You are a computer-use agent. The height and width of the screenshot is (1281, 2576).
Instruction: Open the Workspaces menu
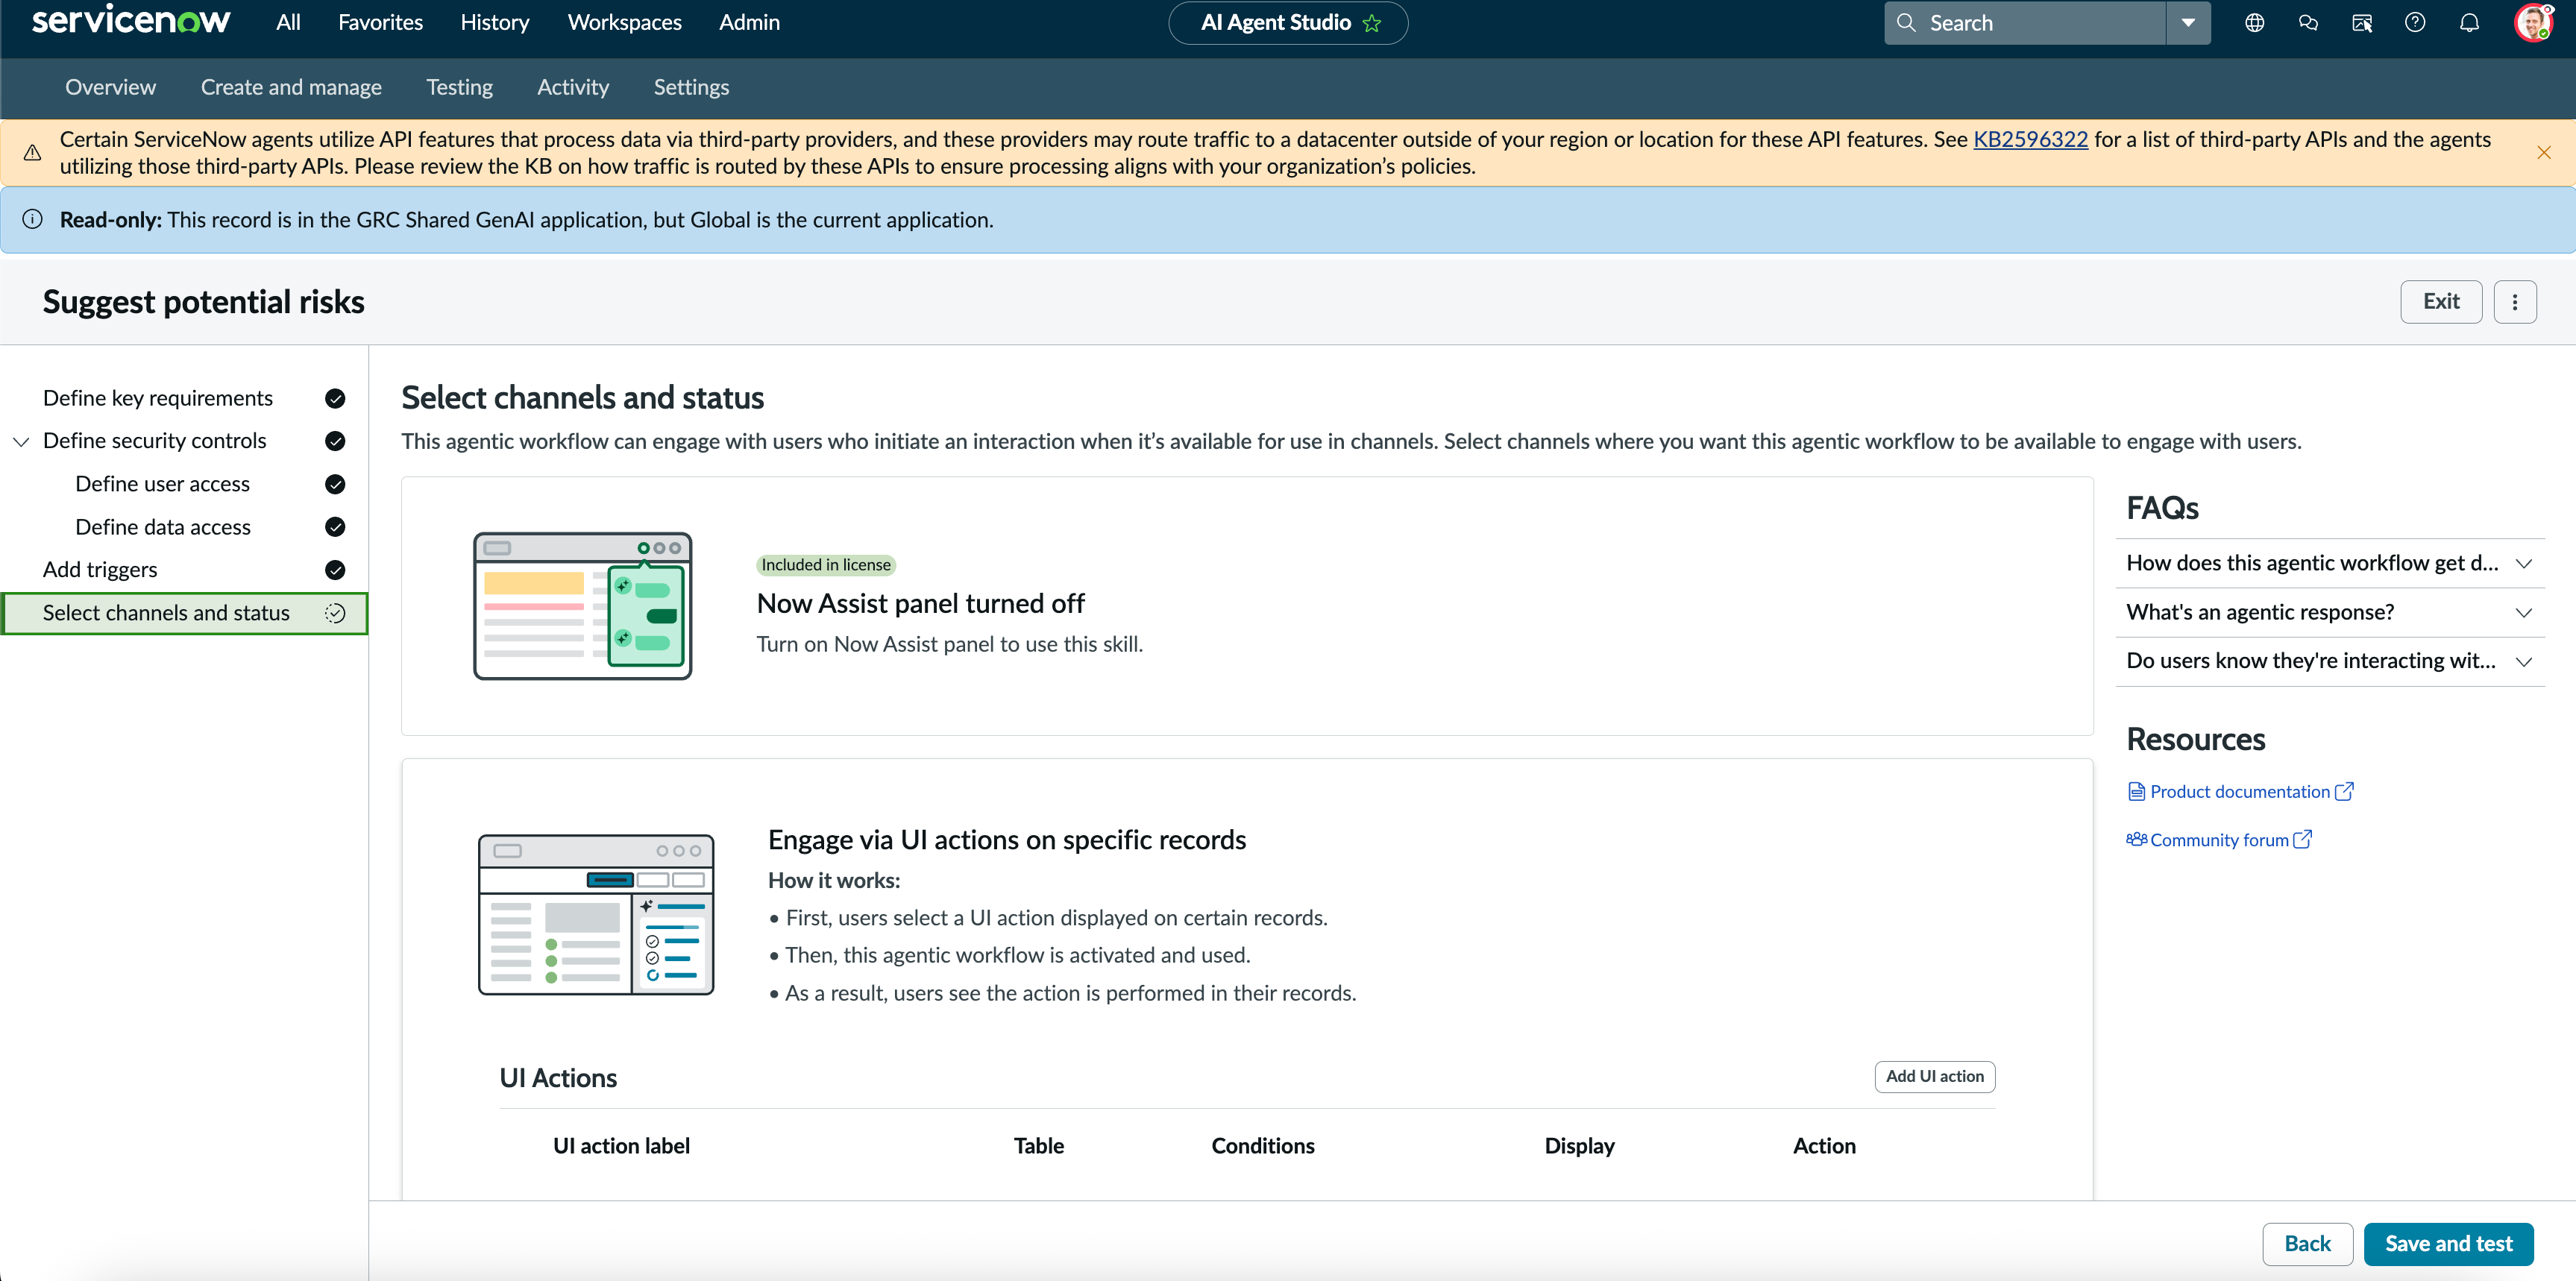point(624,23)
